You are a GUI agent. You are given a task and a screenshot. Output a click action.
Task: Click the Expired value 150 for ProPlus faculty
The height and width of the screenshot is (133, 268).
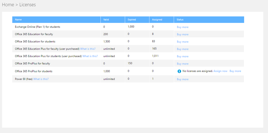130,63
